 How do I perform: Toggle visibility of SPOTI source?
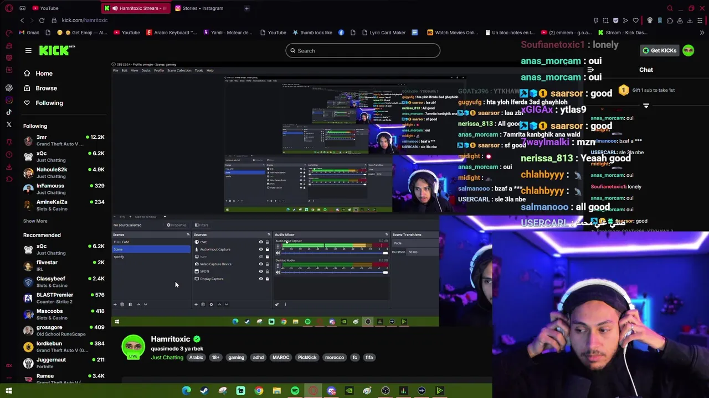(x=261, y=271)
